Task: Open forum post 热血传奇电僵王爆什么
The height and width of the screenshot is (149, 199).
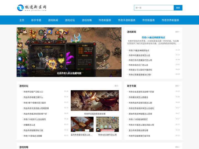Action: pyautogui.click(x=33, y=97)
